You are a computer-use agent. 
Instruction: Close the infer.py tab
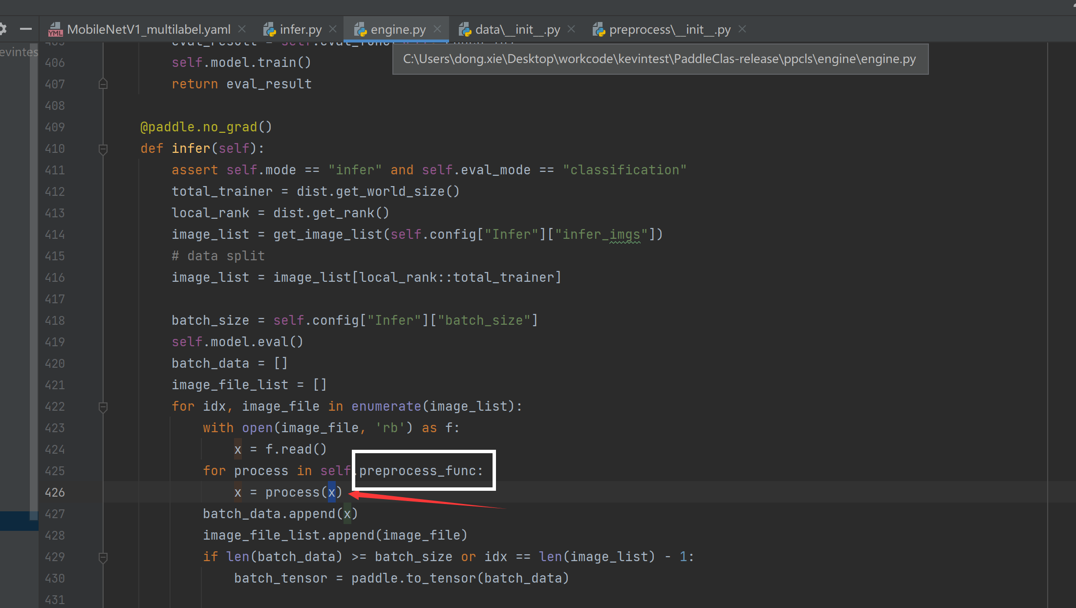pyautogui.click(x=333, y=29)
